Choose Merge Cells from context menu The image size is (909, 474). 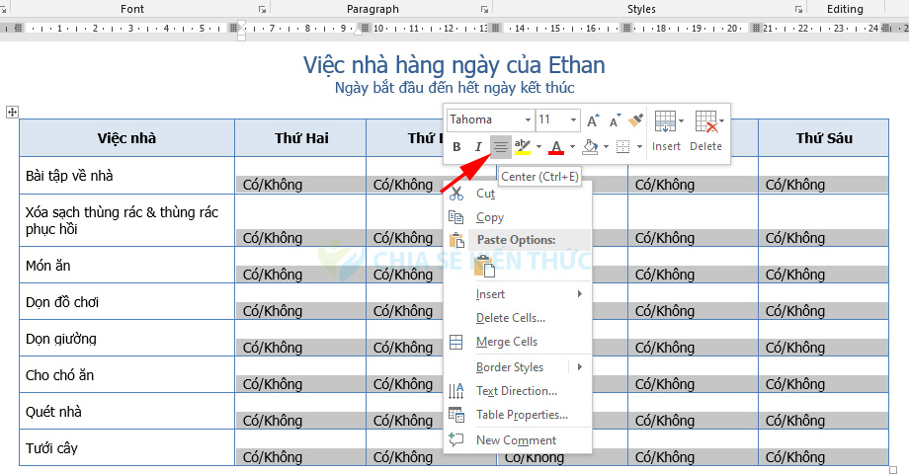click(x=506, y=342)
